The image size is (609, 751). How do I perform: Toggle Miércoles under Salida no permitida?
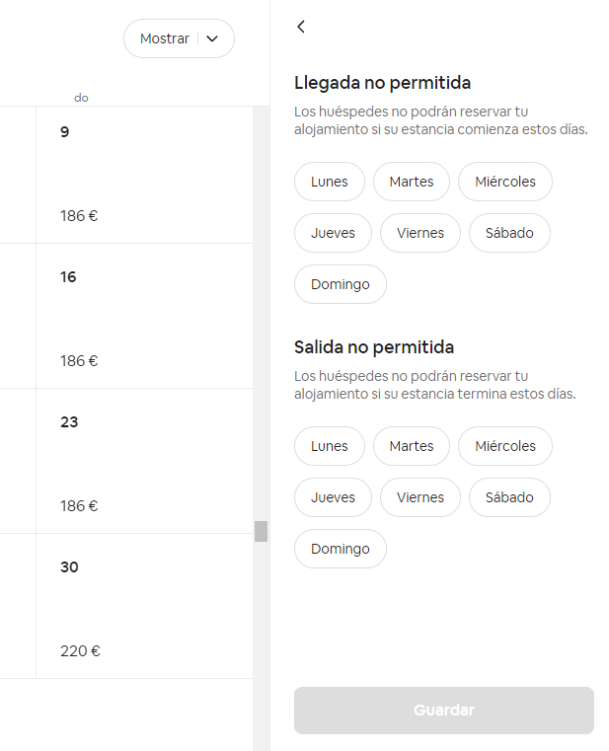505,446
